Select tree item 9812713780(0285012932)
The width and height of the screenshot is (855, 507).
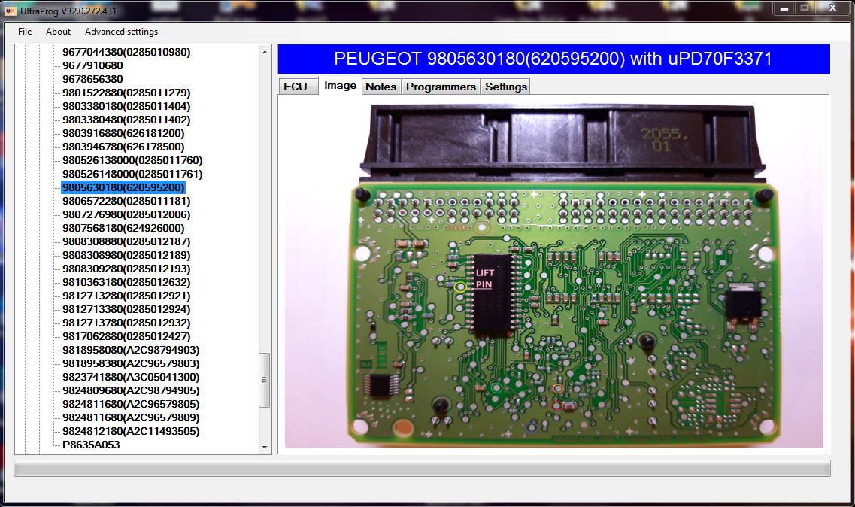click(126, 323)
